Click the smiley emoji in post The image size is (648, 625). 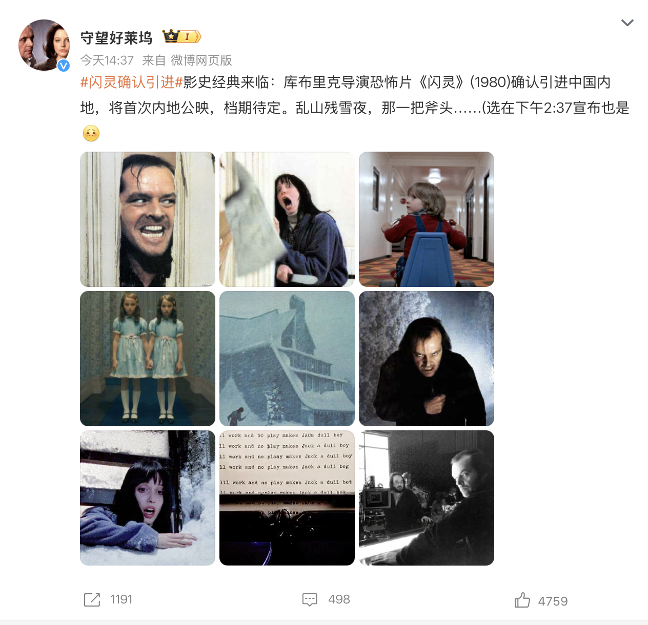[x=91, y=134]
